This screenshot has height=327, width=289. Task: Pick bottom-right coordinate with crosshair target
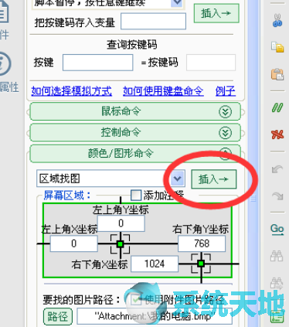pyautogui.click(x=201, y=264)
